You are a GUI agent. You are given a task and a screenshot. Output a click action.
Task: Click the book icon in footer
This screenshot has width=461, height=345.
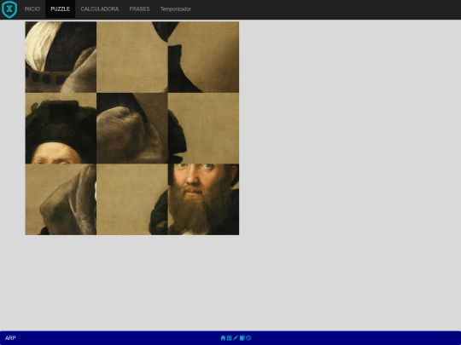(x=242, y=337)
